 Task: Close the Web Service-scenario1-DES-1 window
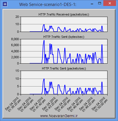(110, 3)
